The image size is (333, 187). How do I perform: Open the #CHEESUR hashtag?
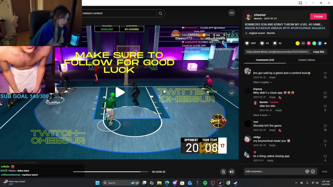pos(263,28)
